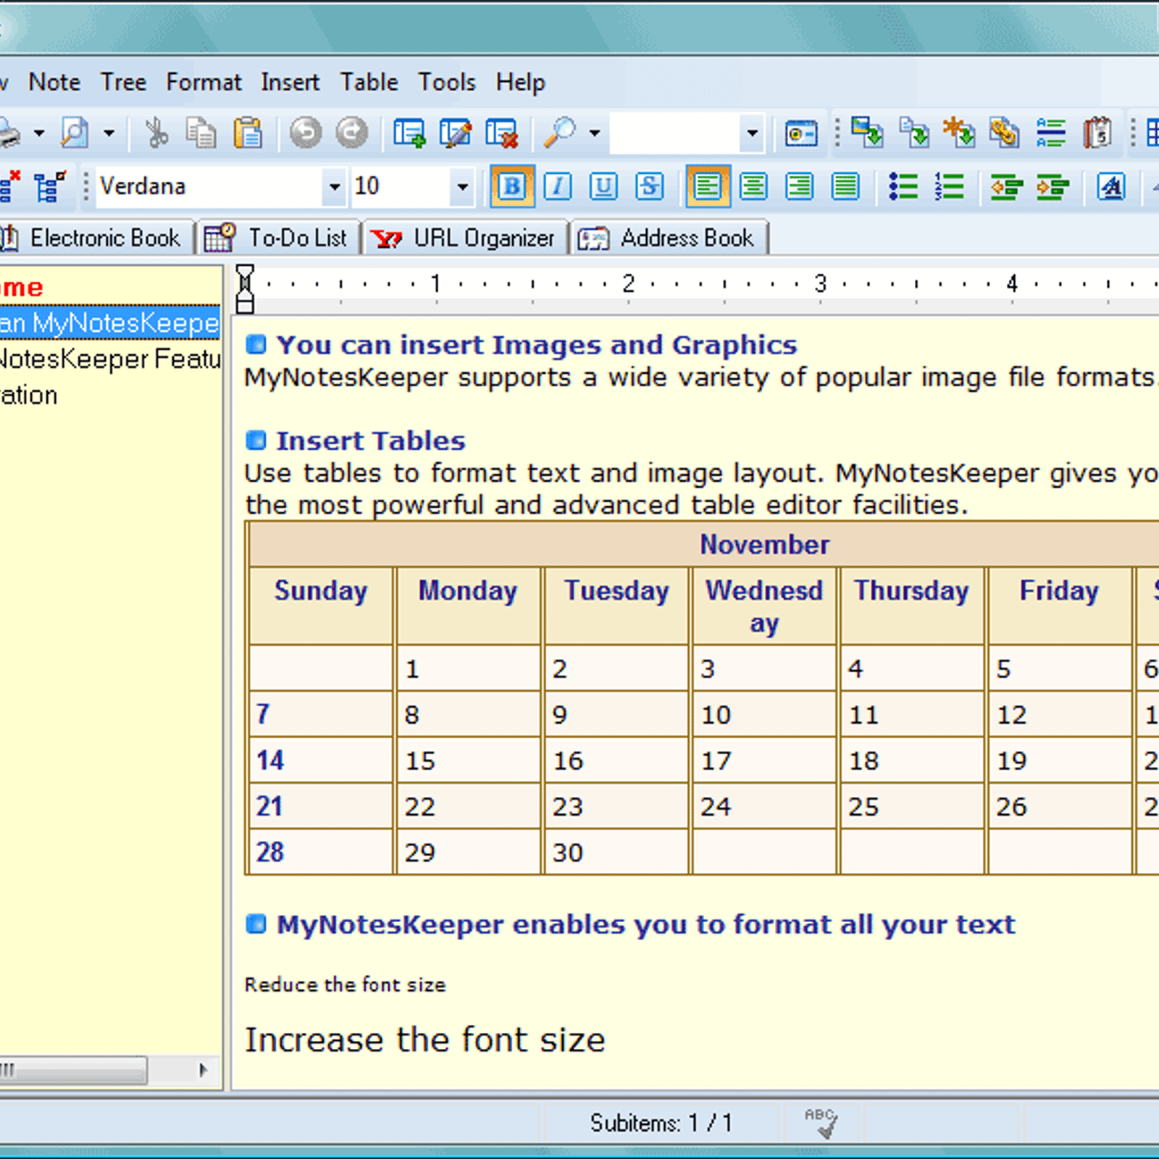Set center paragraph alignment
This screenshot has width=1159, height=1159.
[x=753, y=187]
